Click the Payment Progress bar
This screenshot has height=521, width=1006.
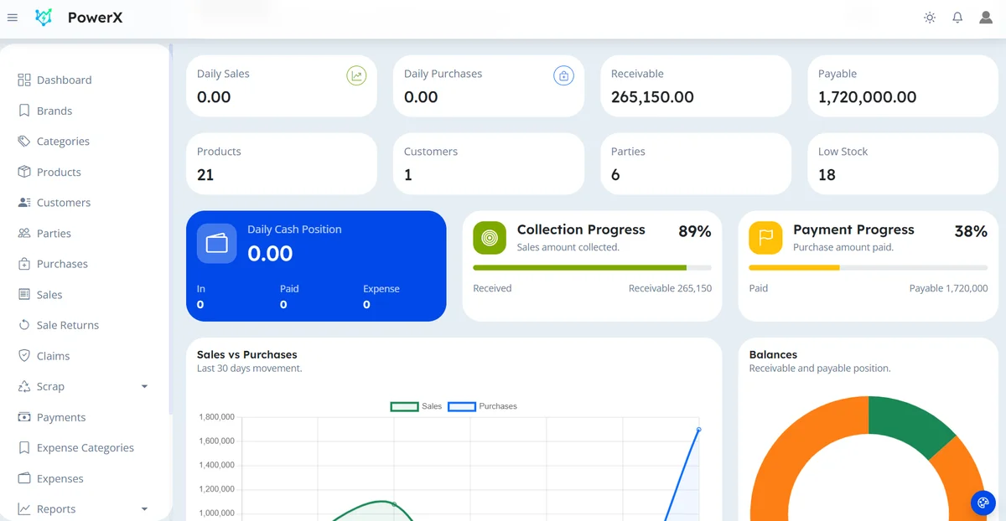pyautogui.click(x=868, y=268)
